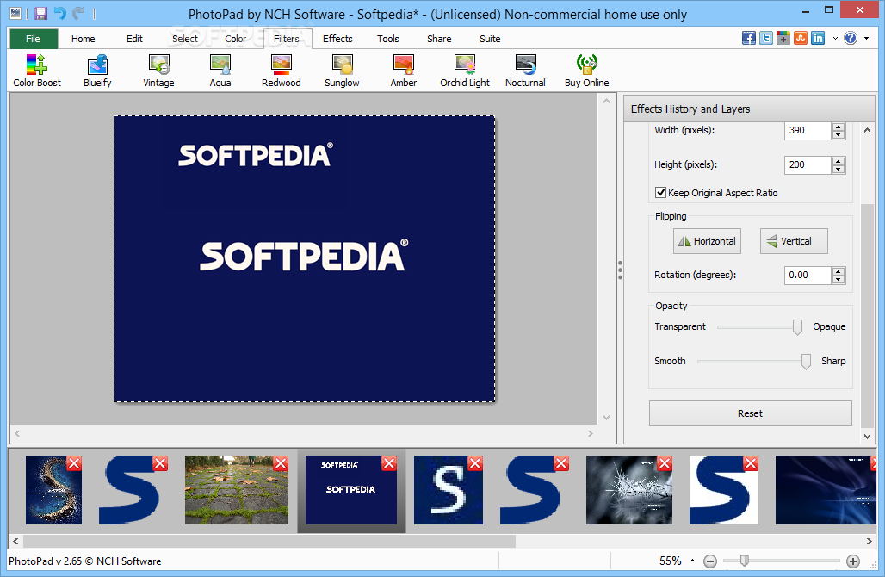Apply the Nocturnal filter

point(525,71)
